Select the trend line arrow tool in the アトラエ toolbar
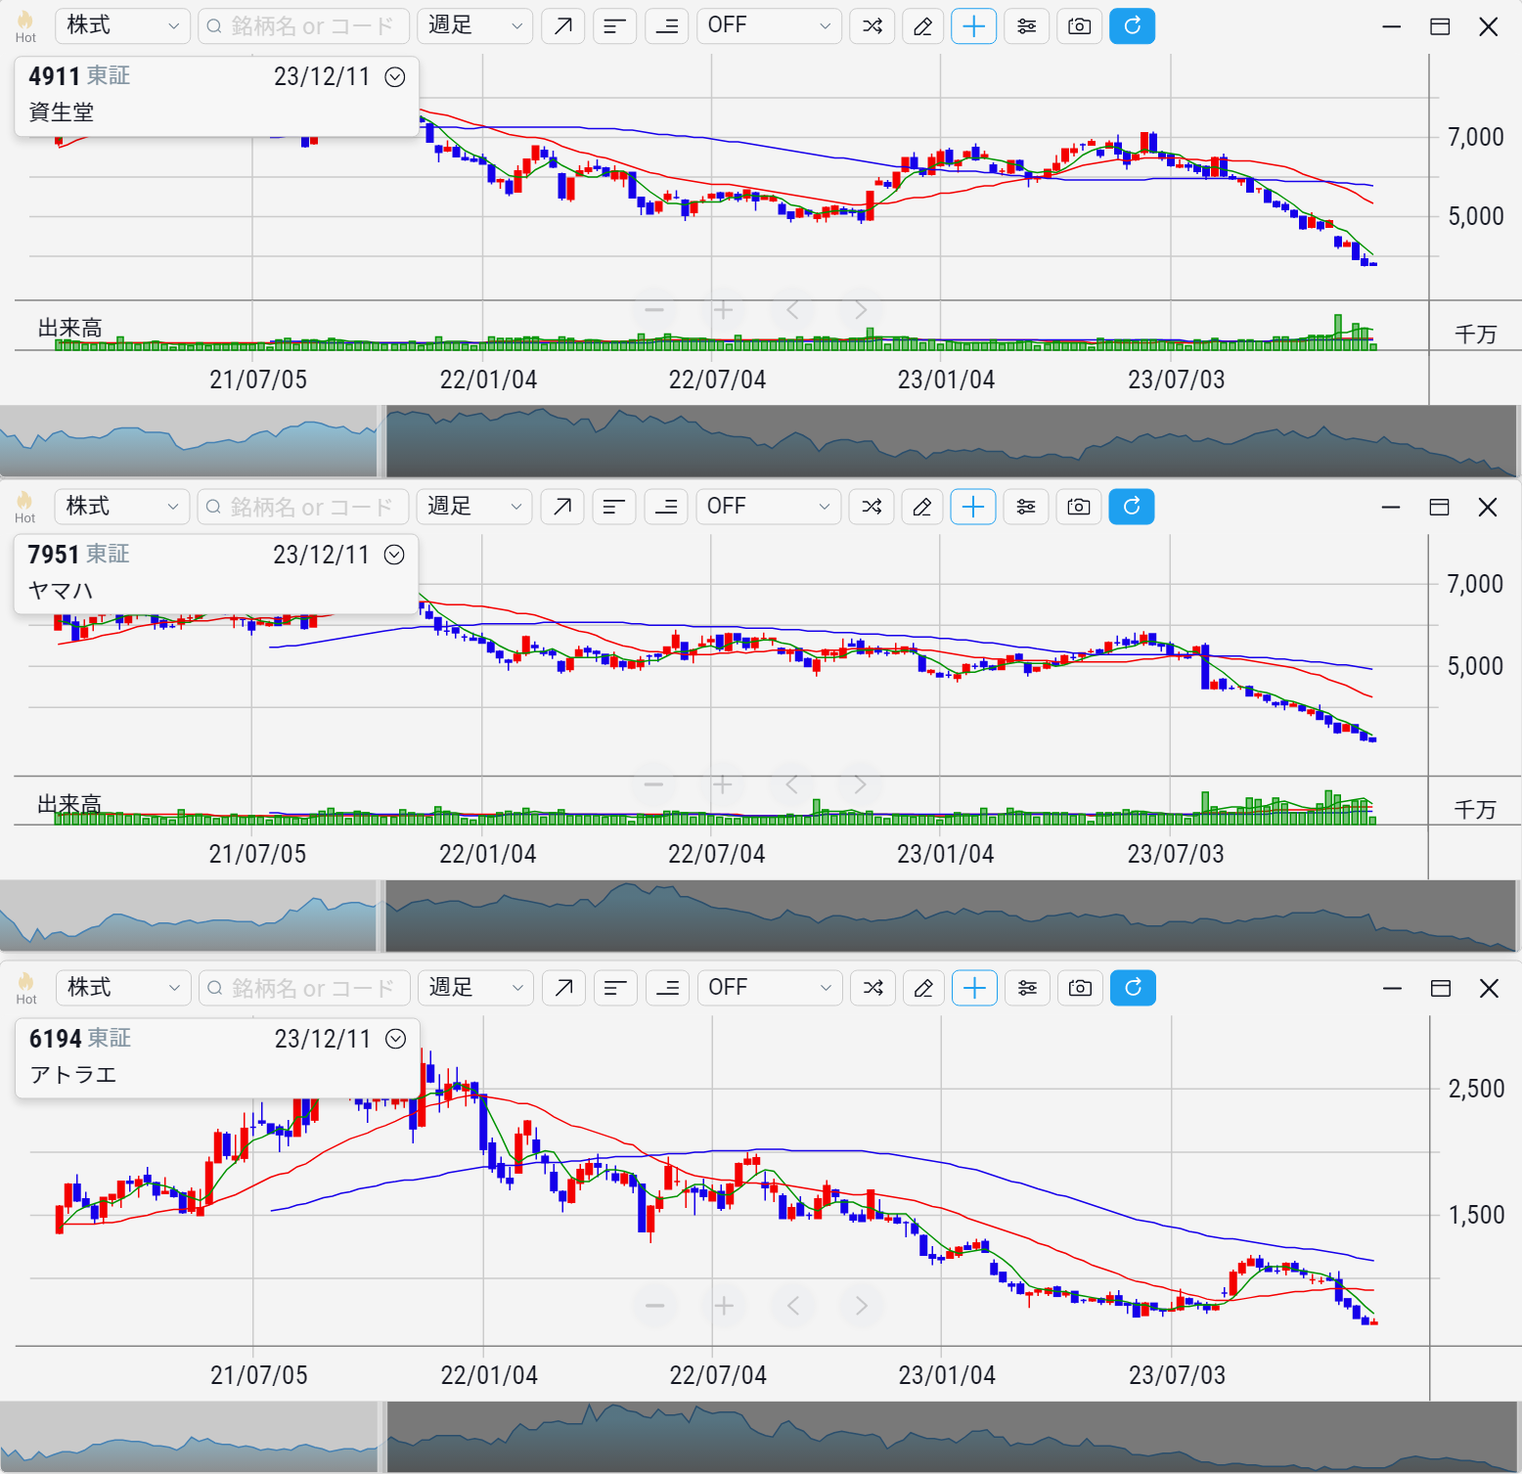This screenshot has height=1474, width=1522. pyautogui.click(x=563, y=988)
